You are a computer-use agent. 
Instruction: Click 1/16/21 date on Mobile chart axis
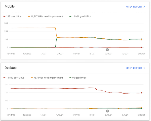[x=60, y=54]
